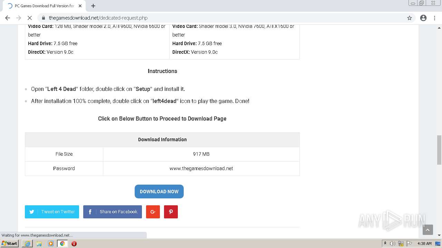The image size is (442, 248).
Task: Click scrollbar down arrow
Action: [x=439, y=235]
